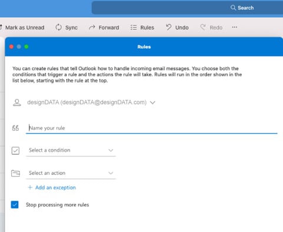Toggle the Stop processing more rules checkbox
This screenshot has height=232, width=283.
click(15, 205)
